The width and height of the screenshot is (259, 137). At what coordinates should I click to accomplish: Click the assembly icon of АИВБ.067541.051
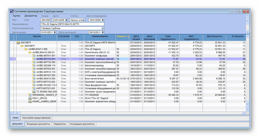click(34, 56)
